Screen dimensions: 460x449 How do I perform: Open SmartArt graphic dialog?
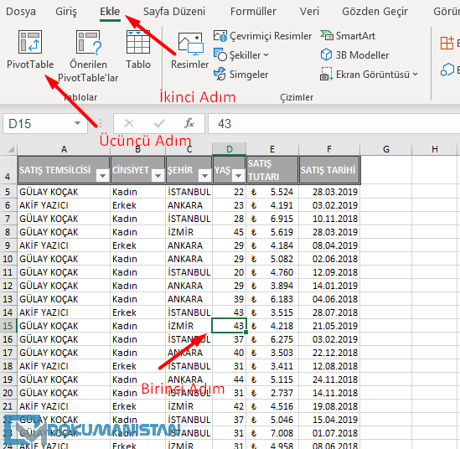pos(348,36)
